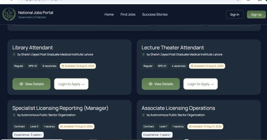Click eye icon in Library Attendant View Details
This screenshot has height=140, width=267.
click(21, 84)
